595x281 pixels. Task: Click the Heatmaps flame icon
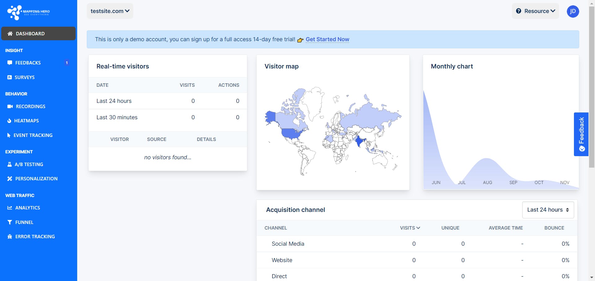pyautogui.click(x=9, y=121)
